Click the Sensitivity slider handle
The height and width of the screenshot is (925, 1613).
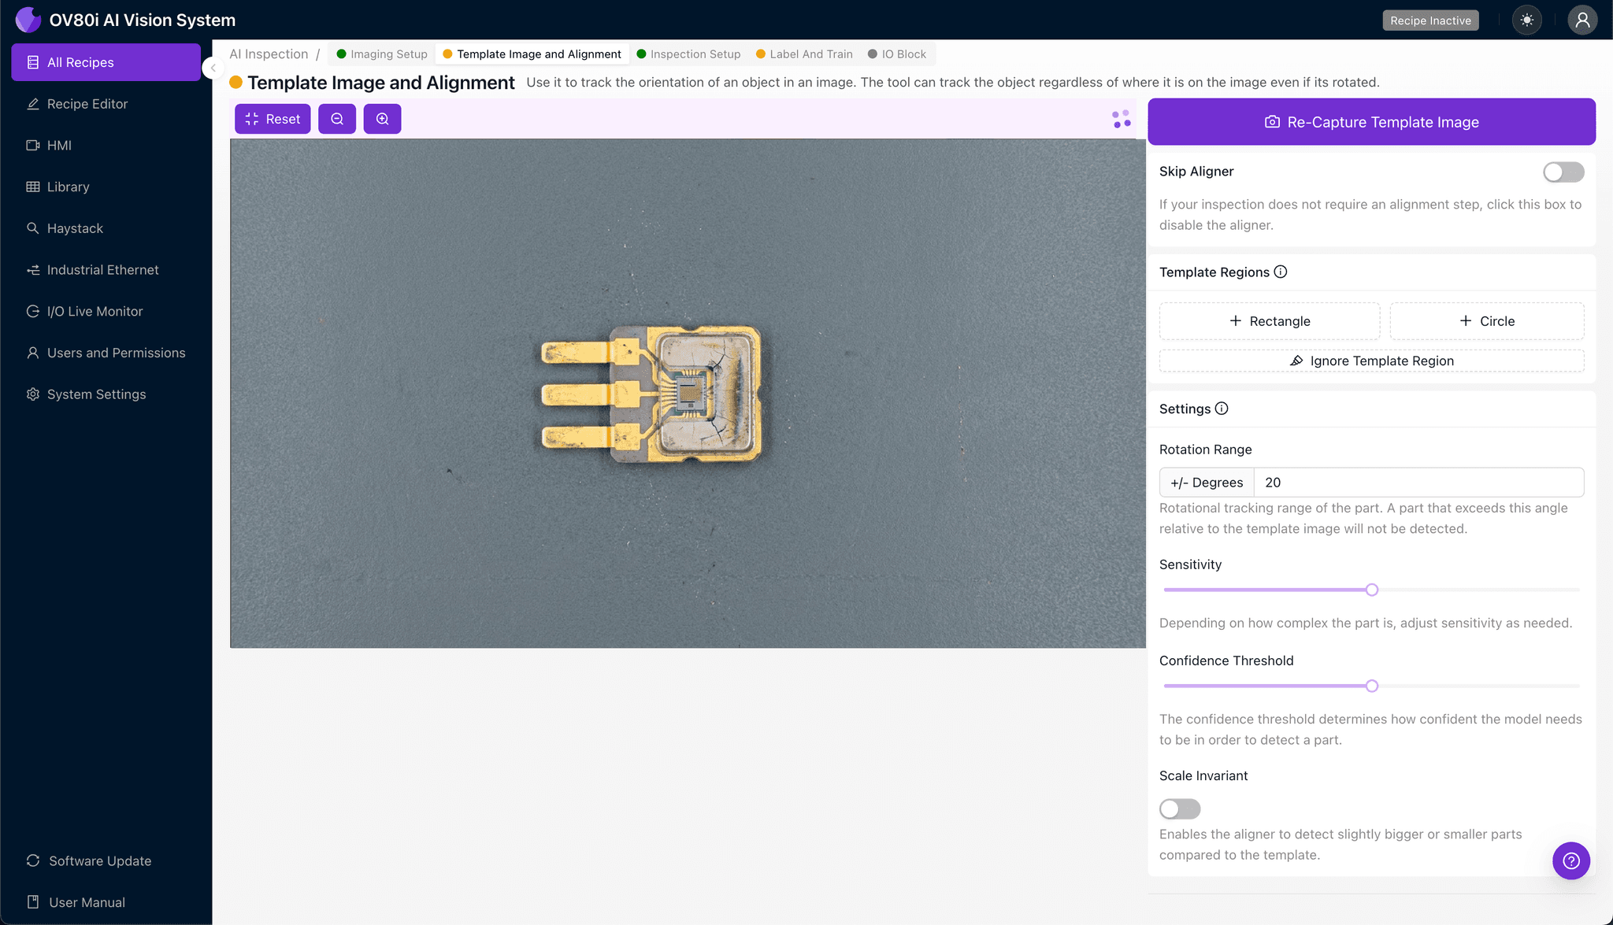1372,590
